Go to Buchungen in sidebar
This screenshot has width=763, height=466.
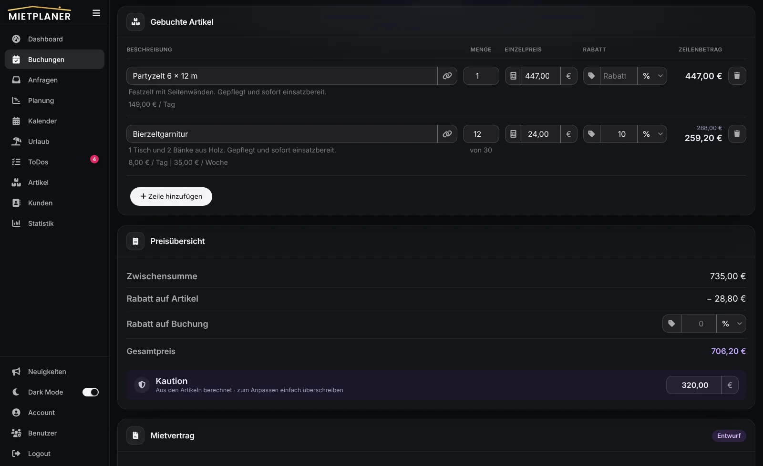pos(54,60)
